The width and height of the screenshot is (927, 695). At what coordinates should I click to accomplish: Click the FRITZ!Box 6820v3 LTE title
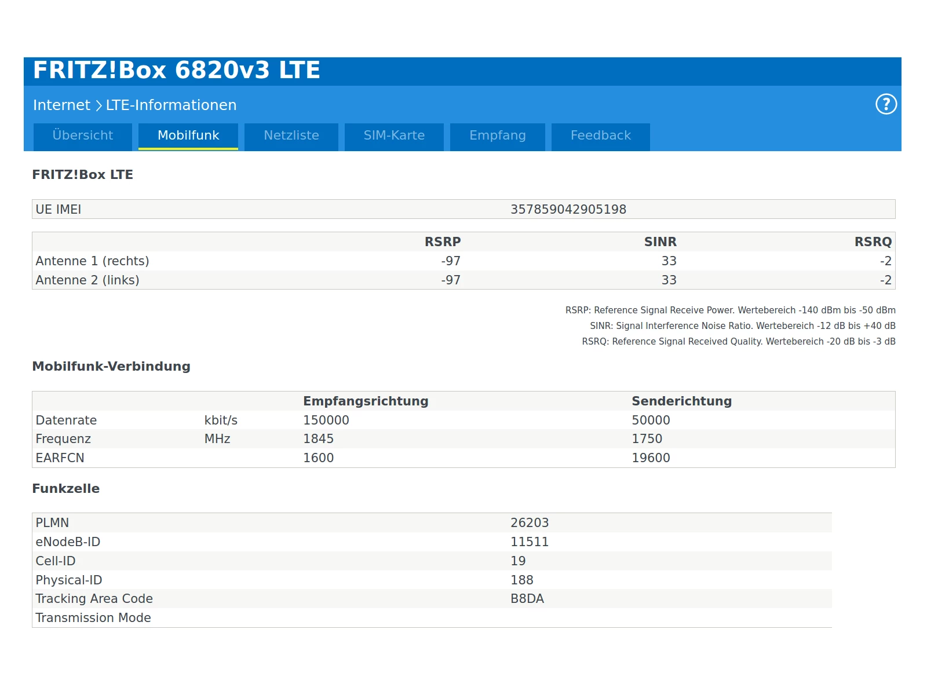pyautogui.click(x=177, y=70)
